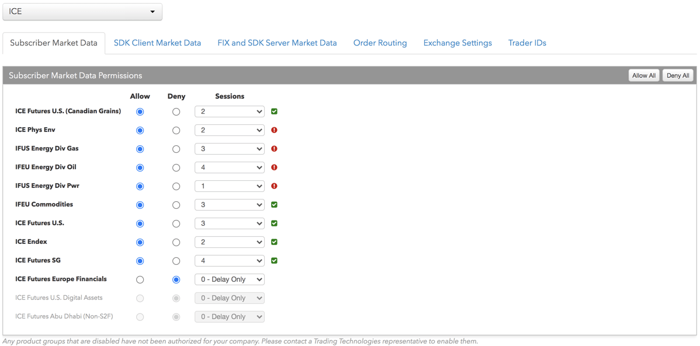The height and width of the screenshot is (346, 700).
Task: Click the Allow column header
Action: [140, 96]
